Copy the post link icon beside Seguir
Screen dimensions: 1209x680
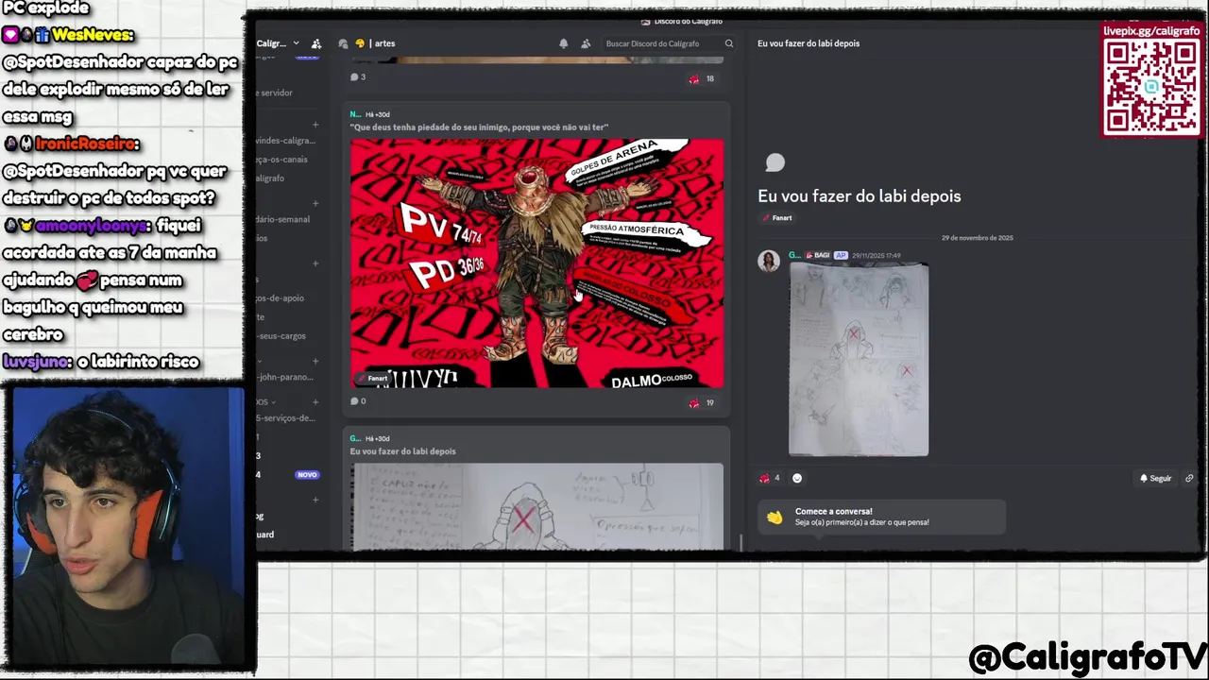1189,479
